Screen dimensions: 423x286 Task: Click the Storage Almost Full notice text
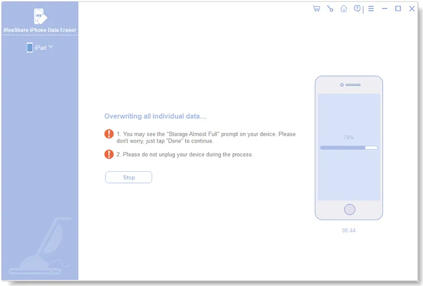pyautogui.click(x=206, y=137)
